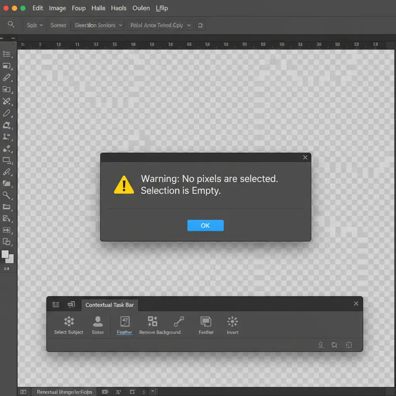Click the Remove Background icon

152,321
